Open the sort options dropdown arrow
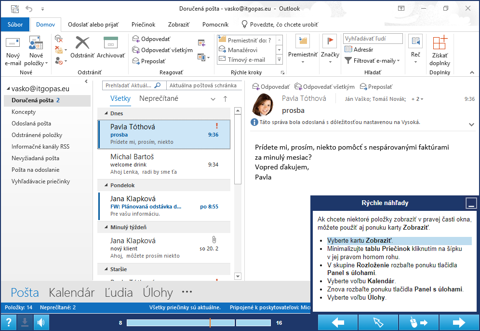480x331 pixels. click(213, 99)
